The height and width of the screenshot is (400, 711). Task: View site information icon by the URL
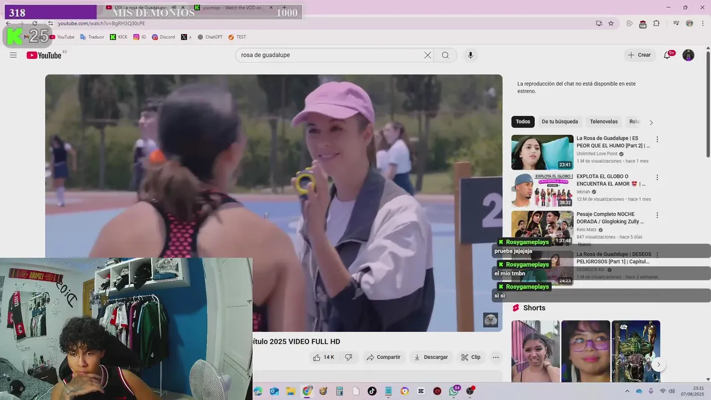(51, 23)
